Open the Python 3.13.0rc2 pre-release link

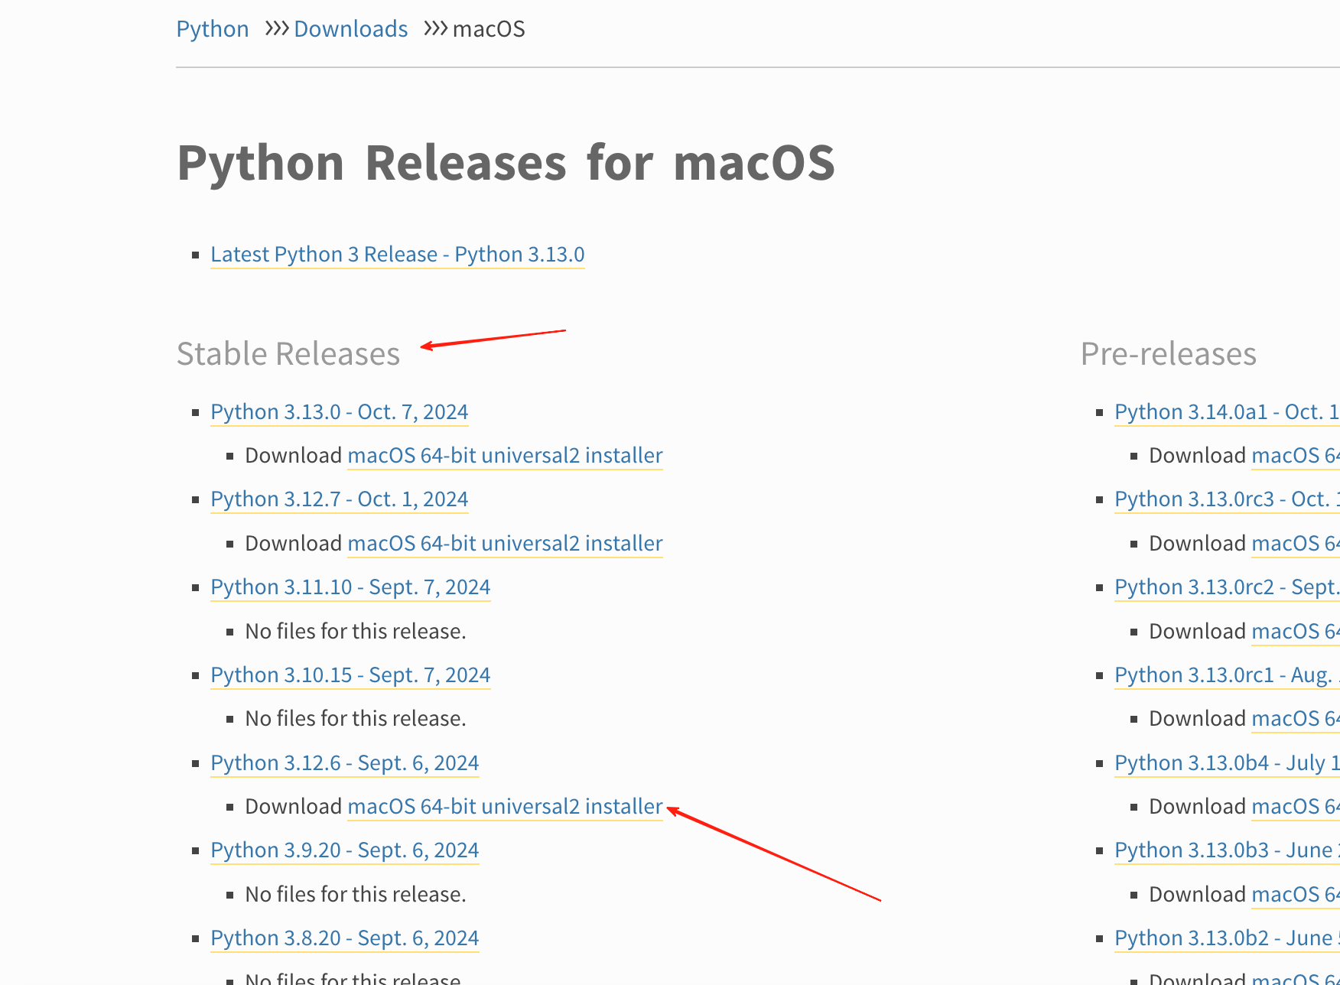1227,587
